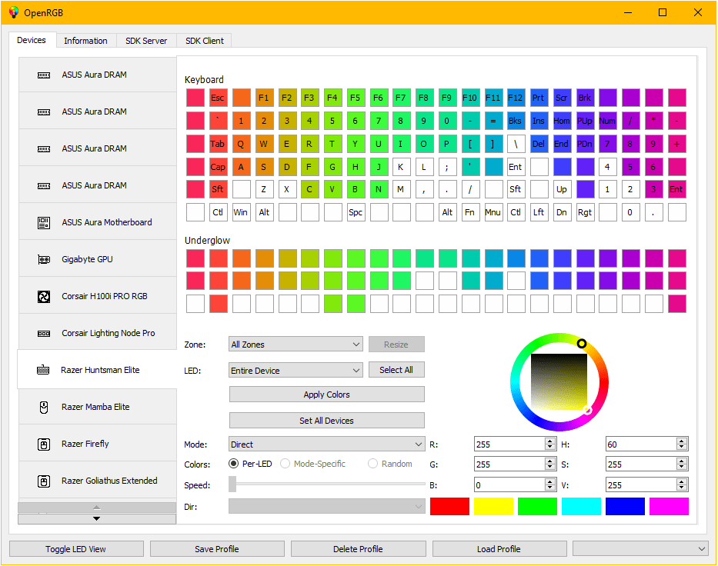Expand the LED dropdown set to Entire Device
718x566 pixels.
[x=295, y=370]
